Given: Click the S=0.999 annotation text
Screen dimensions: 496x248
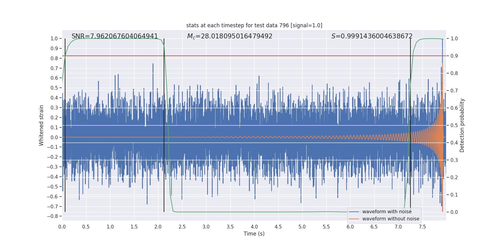Looking at the screenshot, I should (x=372, y=36).
